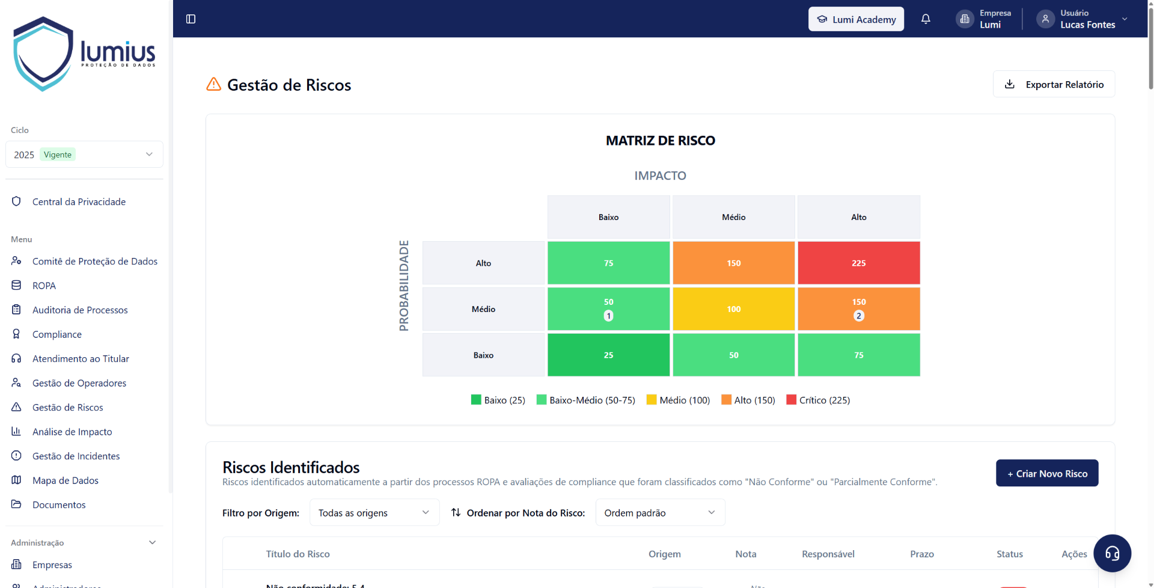This screenshot has height=588, width=1154.
Task: Click the support headset chat icon
Action: pos(1112,553)
